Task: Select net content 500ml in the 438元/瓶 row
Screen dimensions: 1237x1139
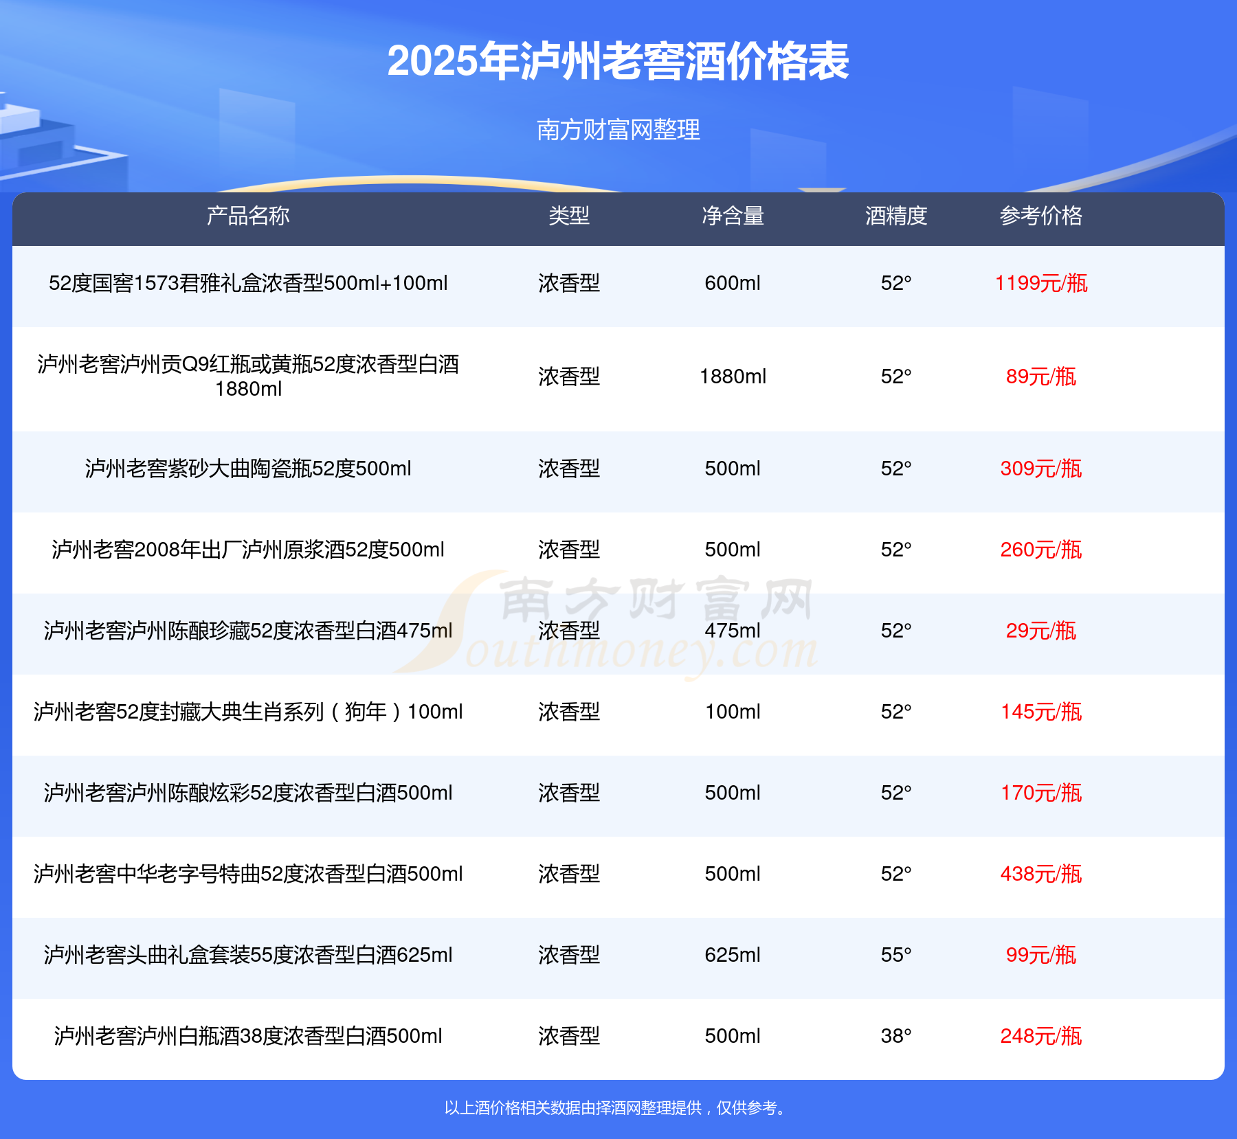Action: point(733,874)
